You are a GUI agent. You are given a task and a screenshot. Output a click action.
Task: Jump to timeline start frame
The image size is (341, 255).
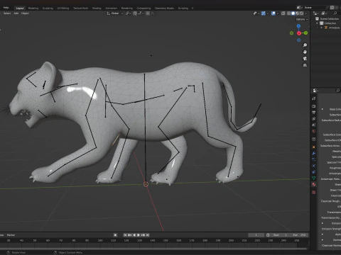click(x=125, y=235)
